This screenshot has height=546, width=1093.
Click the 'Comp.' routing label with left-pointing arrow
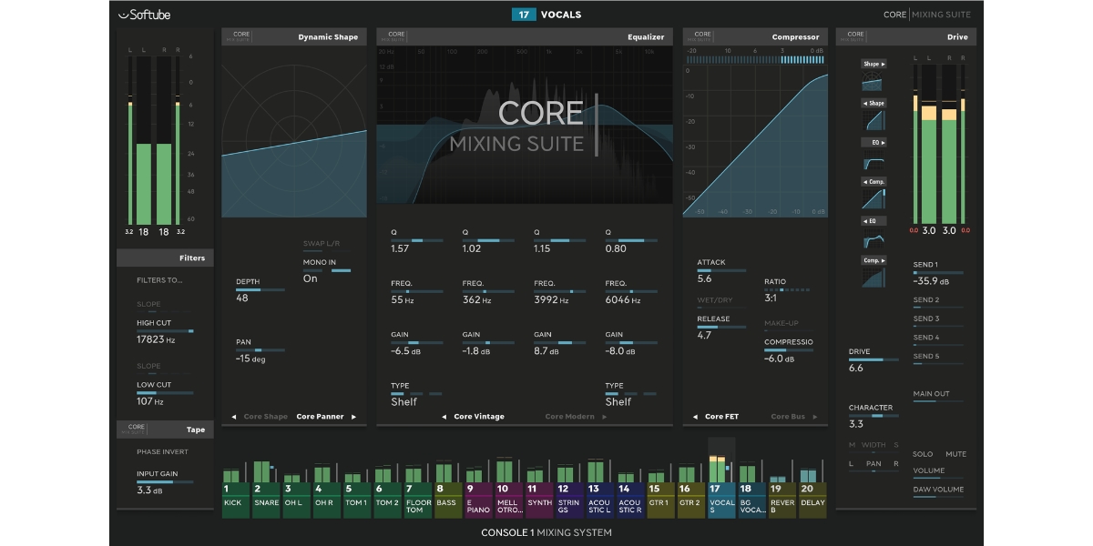coord(873,181)
